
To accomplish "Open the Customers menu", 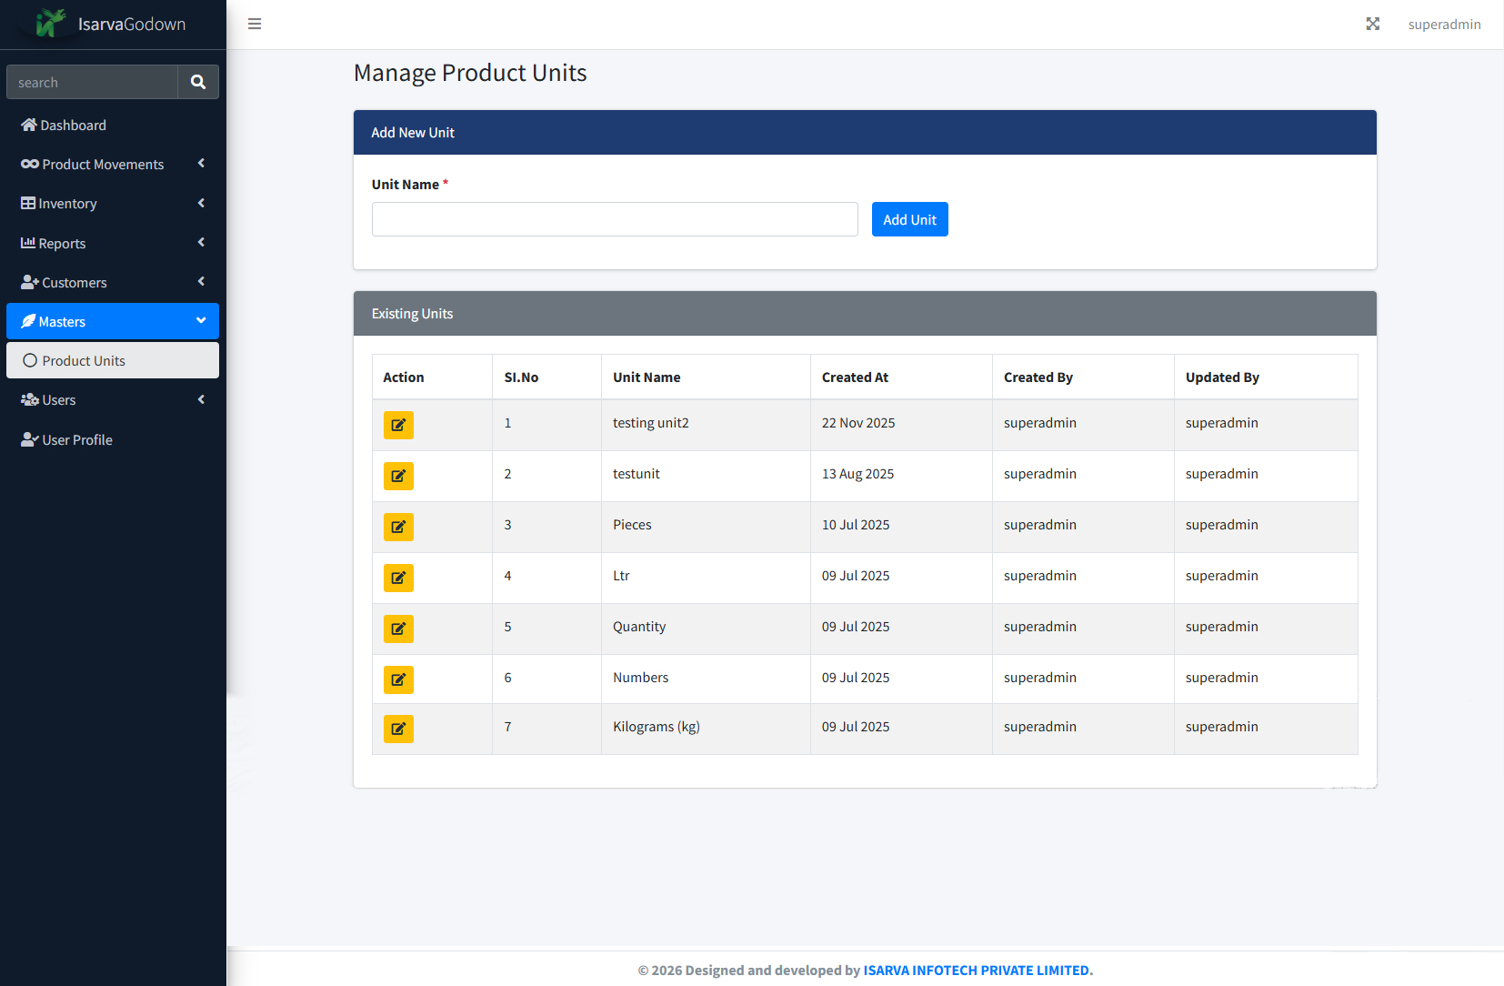I will [x=113, y=282].
